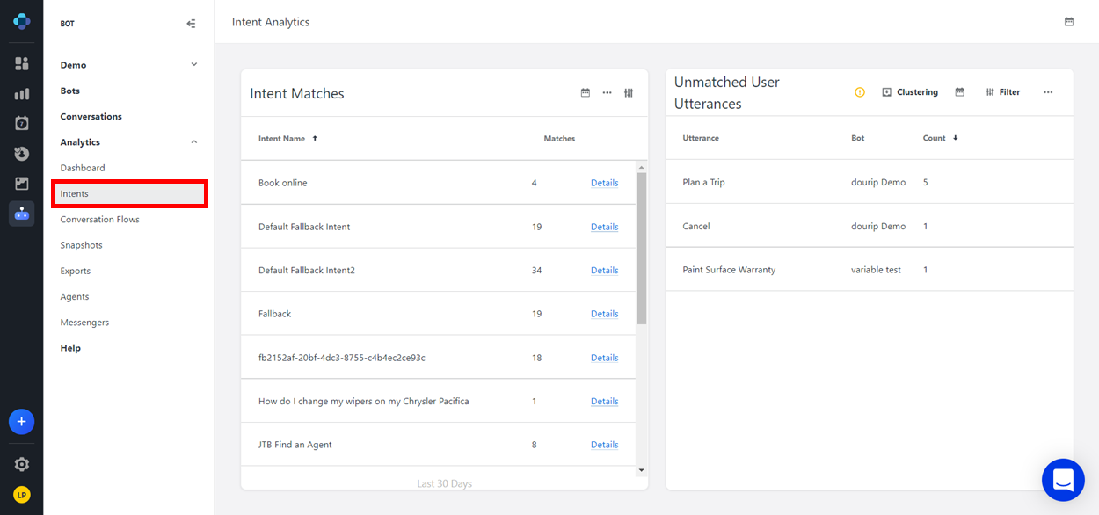The image size is (1099, 515).
Task: Open the chat support bubble
Action: [x=1063, y=480]
